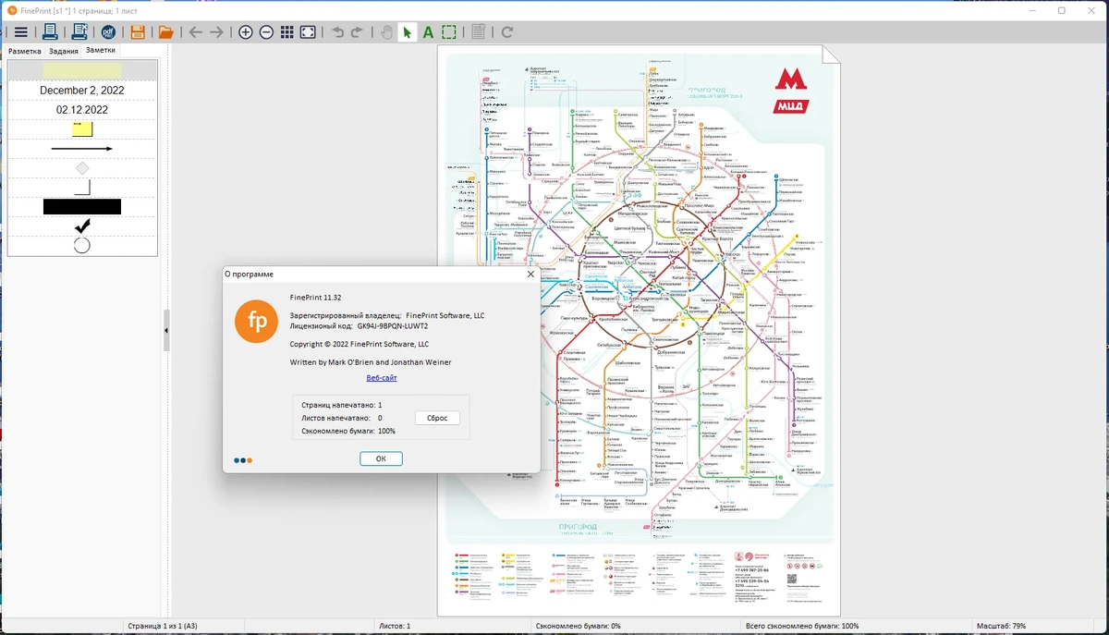Click the Zoom in plus icon
Image resolution: width=1109 pixels, height=635 pixels.
(245, 32)
